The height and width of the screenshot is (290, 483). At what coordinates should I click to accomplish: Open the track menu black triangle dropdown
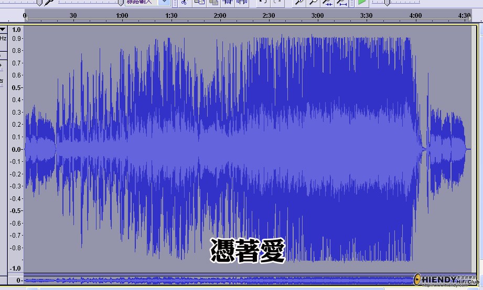3,30
